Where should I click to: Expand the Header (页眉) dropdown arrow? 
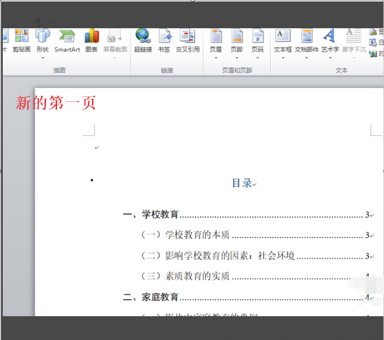(216, 58)
